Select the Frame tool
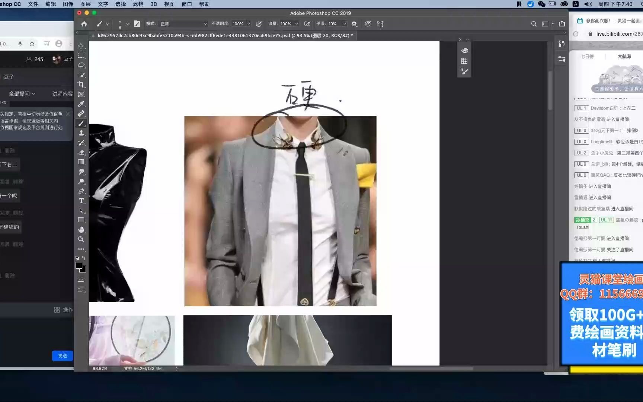643x402 pixels. pos(81,94)
